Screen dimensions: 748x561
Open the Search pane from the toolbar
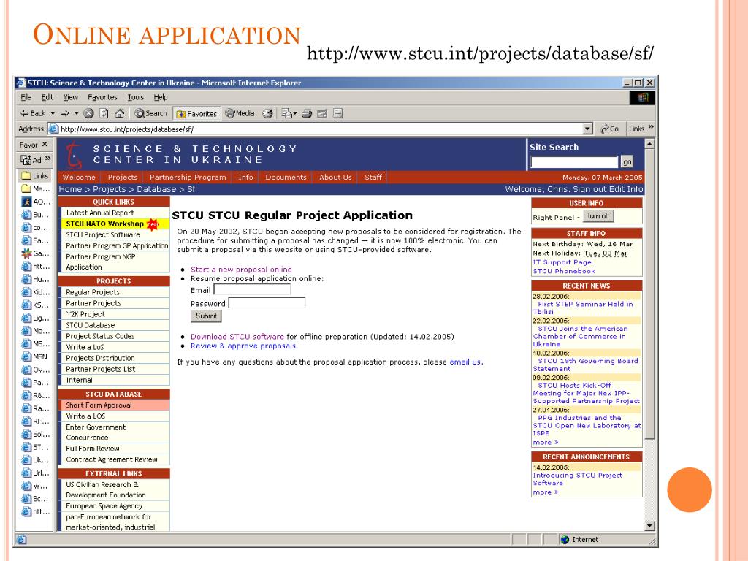150,113
